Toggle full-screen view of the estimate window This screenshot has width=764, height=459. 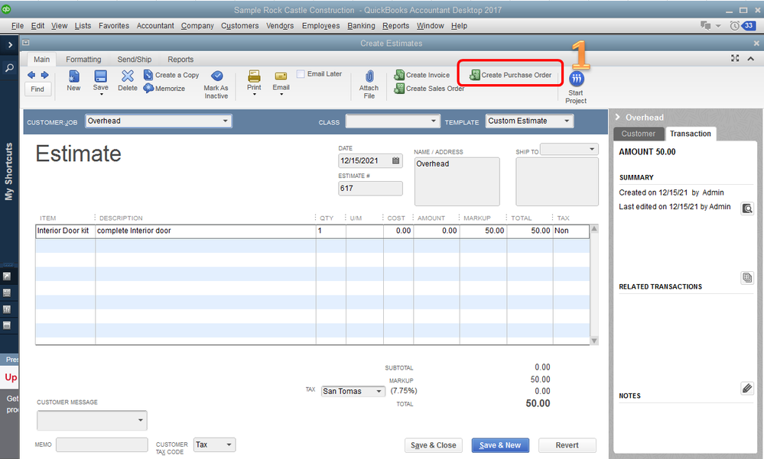tap(735, 58)
